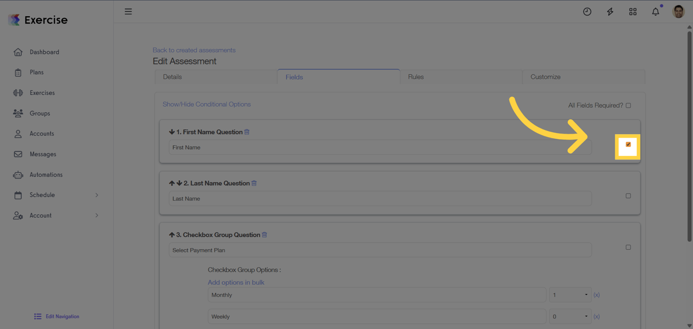693x329 pixels.
Task: Open the apps grid icon in top bar
Action: [633, 11]
